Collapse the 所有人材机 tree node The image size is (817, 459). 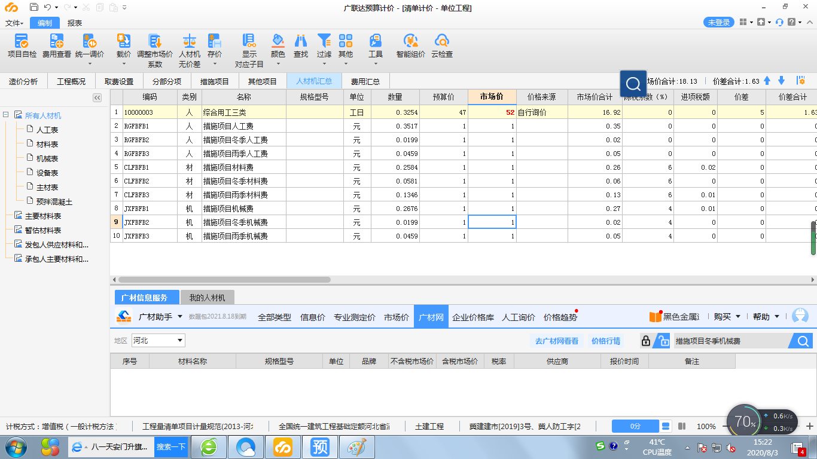6,115
